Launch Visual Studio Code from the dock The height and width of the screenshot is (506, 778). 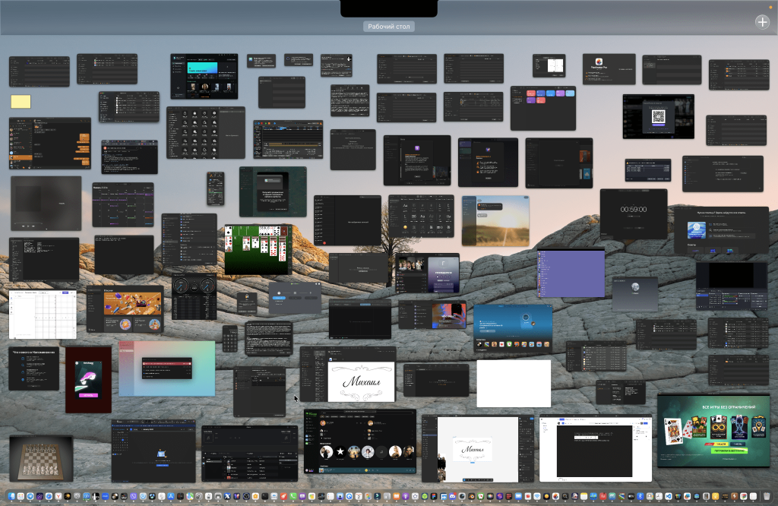click(669, 496)
